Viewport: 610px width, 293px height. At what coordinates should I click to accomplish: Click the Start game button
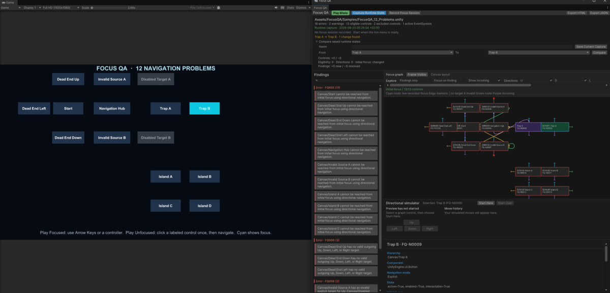tap(68, 108)
